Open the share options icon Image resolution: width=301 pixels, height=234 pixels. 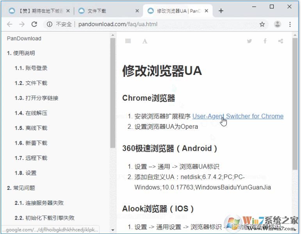pos(280,41)
